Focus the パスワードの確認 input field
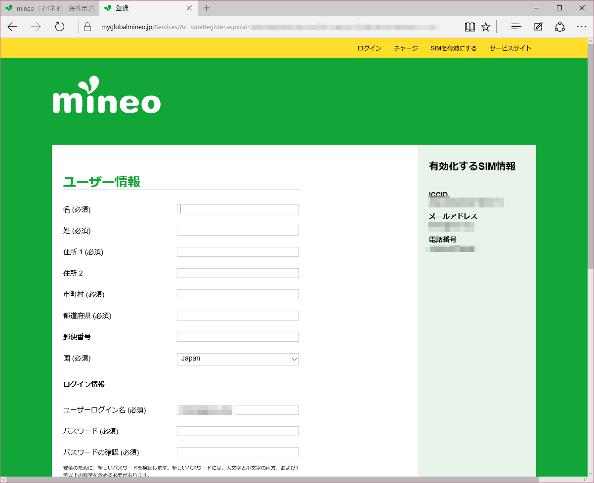 tap(238, 452)
